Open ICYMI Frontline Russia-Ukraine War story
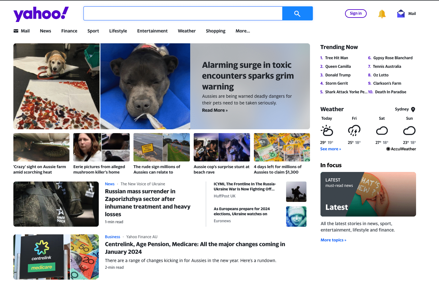Image resolution: width=439 pixels, height=285 pixels. (245, 187)
